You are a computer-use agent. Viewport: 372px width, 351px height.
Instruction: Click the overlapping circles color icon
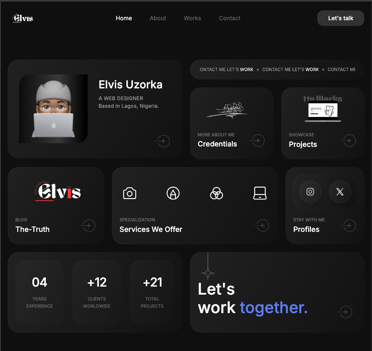click(216, 193)
